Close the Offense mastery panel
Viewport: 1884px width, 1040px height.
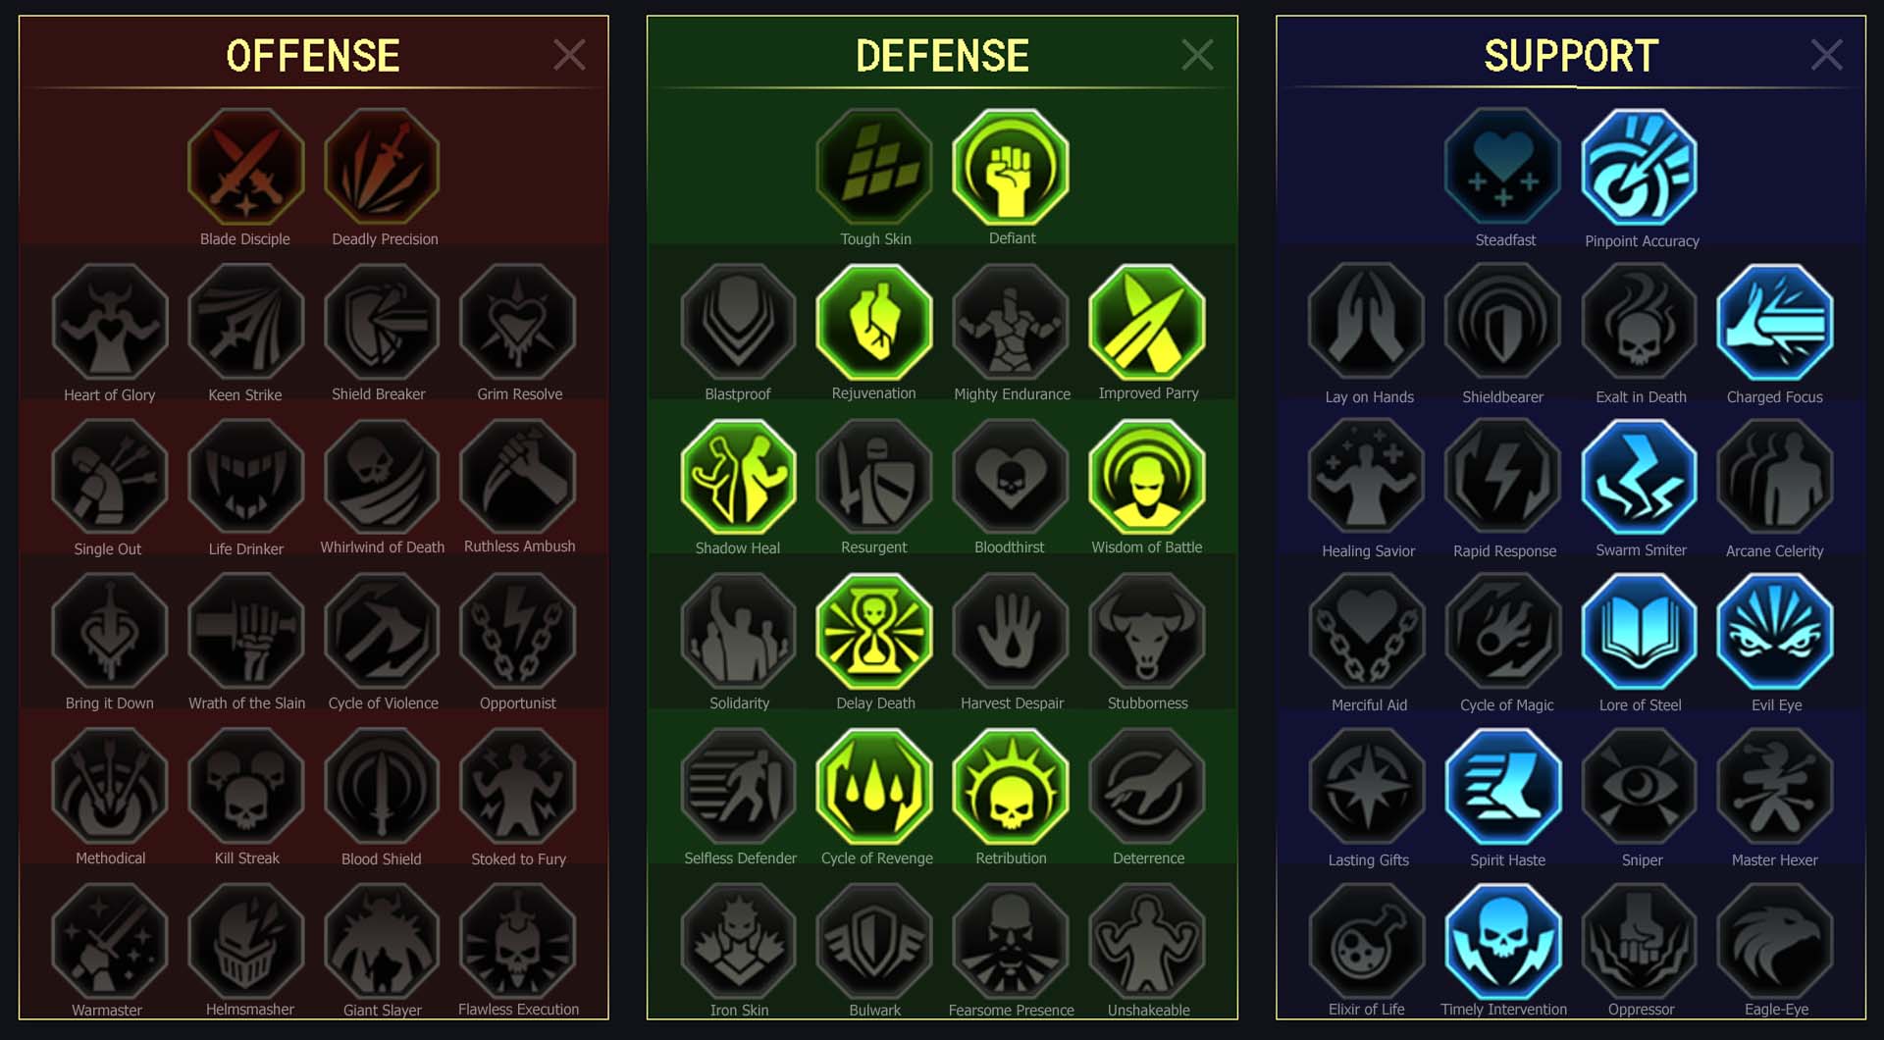[x=569, y=55]
